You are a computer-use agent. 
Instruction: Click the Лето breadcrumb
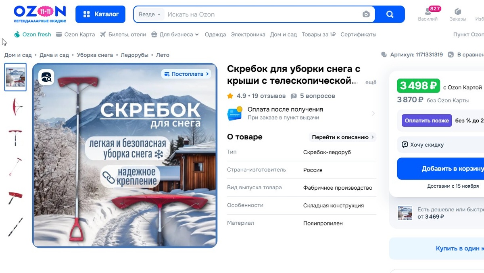[163, 55]
